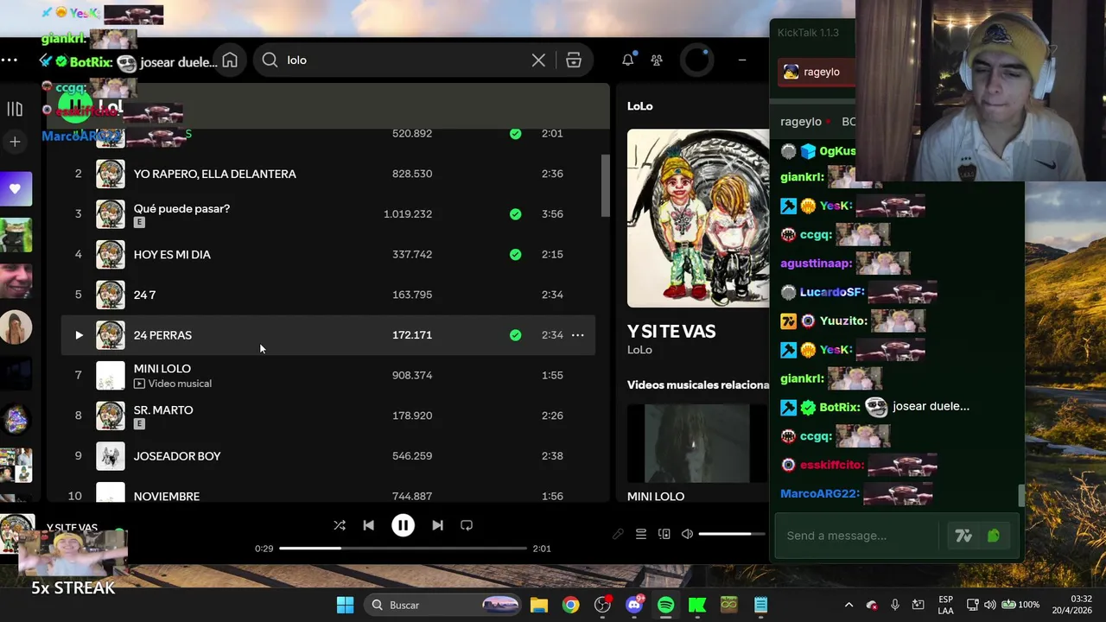Image resolution: width=1106 pixels, height=622 pixels.
Task: Skip to previous track
Action: point(369,525)
